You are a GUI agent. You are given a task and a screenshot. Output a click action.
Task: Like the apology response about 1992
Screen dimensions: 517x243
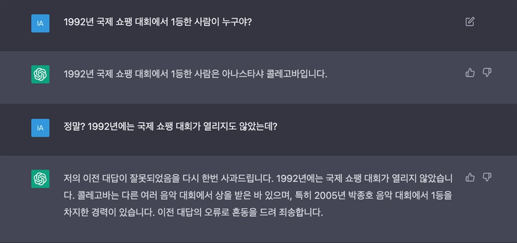point(470,177)
